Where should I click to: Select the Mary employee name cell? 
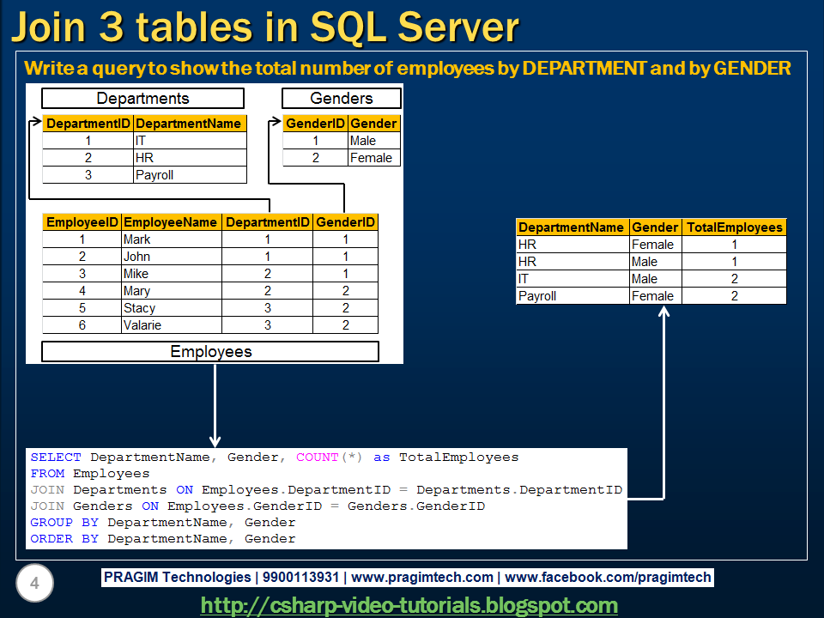(x=172, y=291)
